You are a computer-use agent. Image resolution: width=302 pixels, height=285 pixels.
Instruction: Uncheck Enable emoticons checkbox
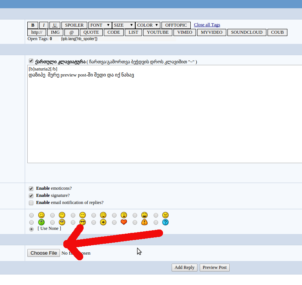coord(31,189)
